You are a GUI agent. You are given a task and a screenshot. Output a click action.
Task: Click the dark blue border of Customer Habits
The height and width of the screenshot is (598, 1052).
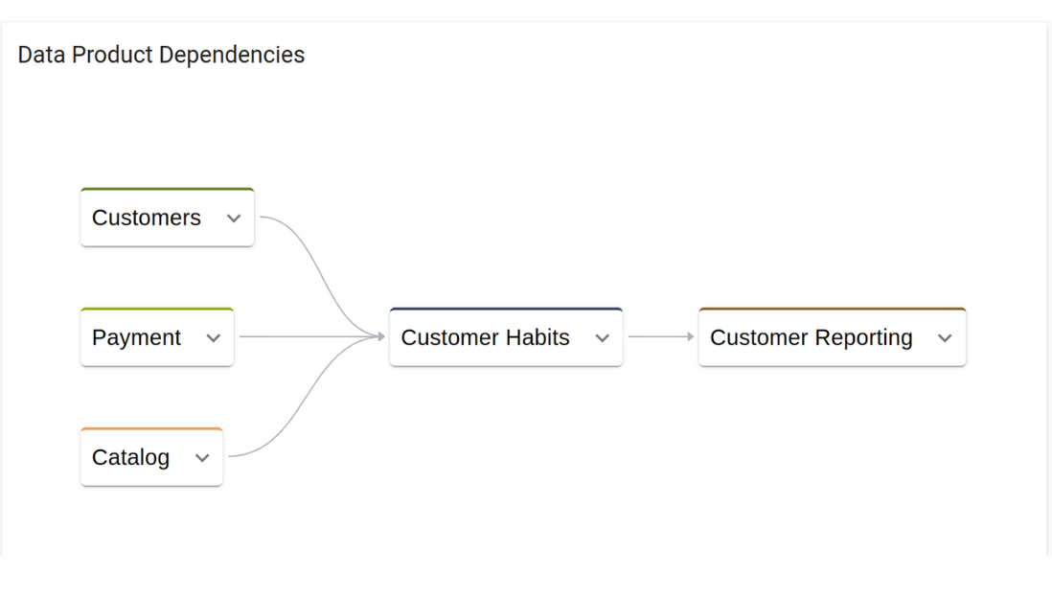pyautogui.click(x=506, y=310)
